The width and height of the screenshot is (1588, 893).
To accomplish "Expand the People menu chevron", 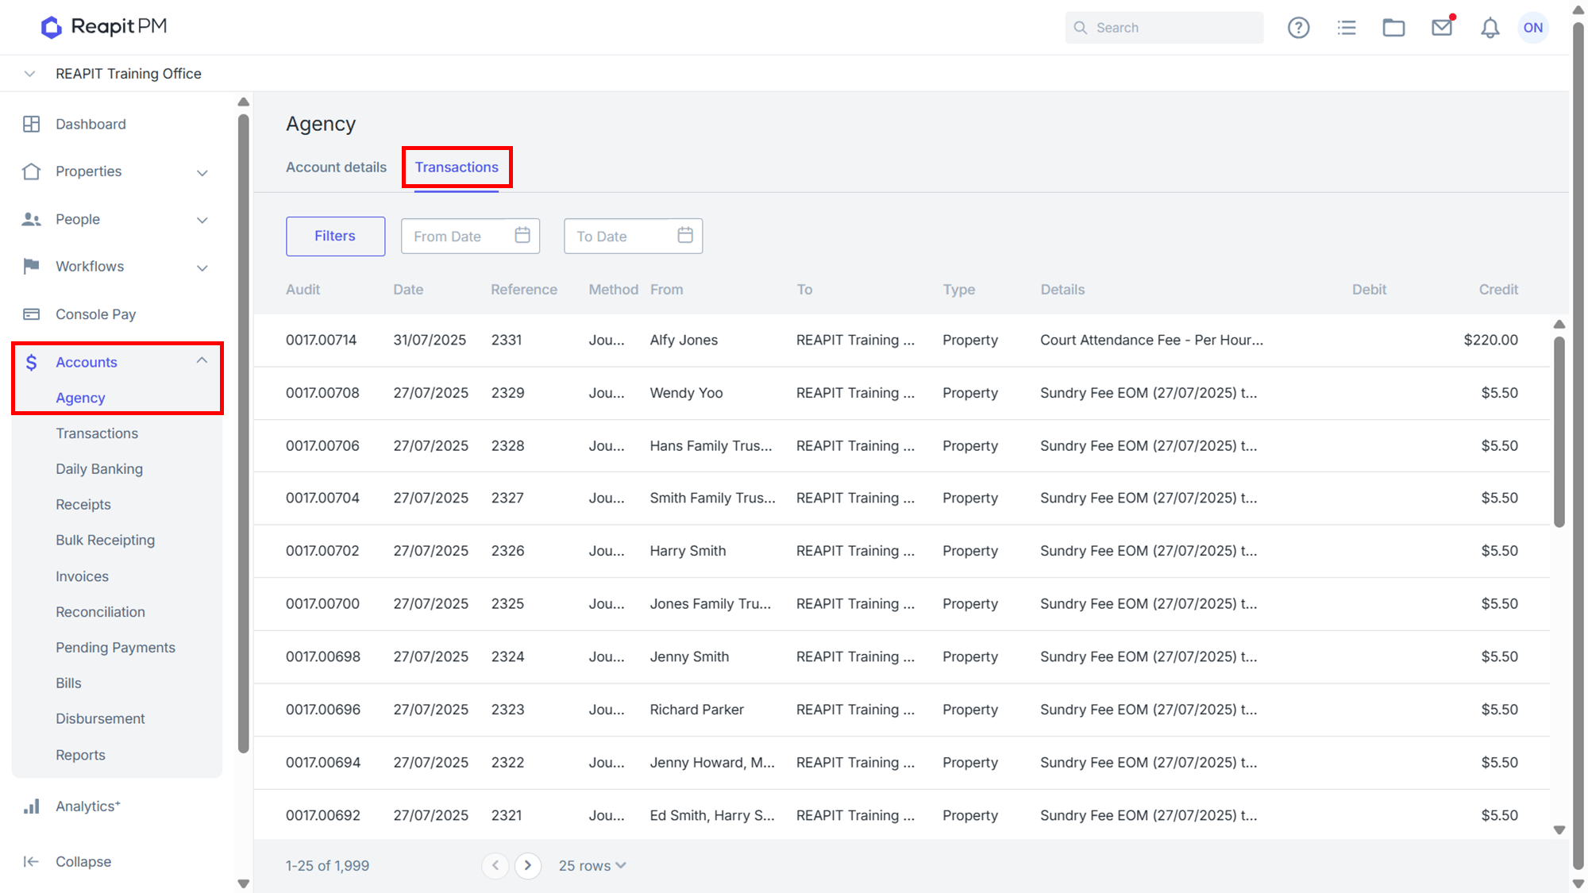I will [x=202, y=220].
